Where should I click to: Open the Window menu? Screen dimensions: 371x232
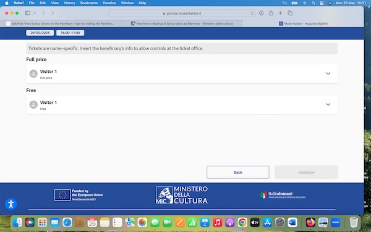point(127,3)
